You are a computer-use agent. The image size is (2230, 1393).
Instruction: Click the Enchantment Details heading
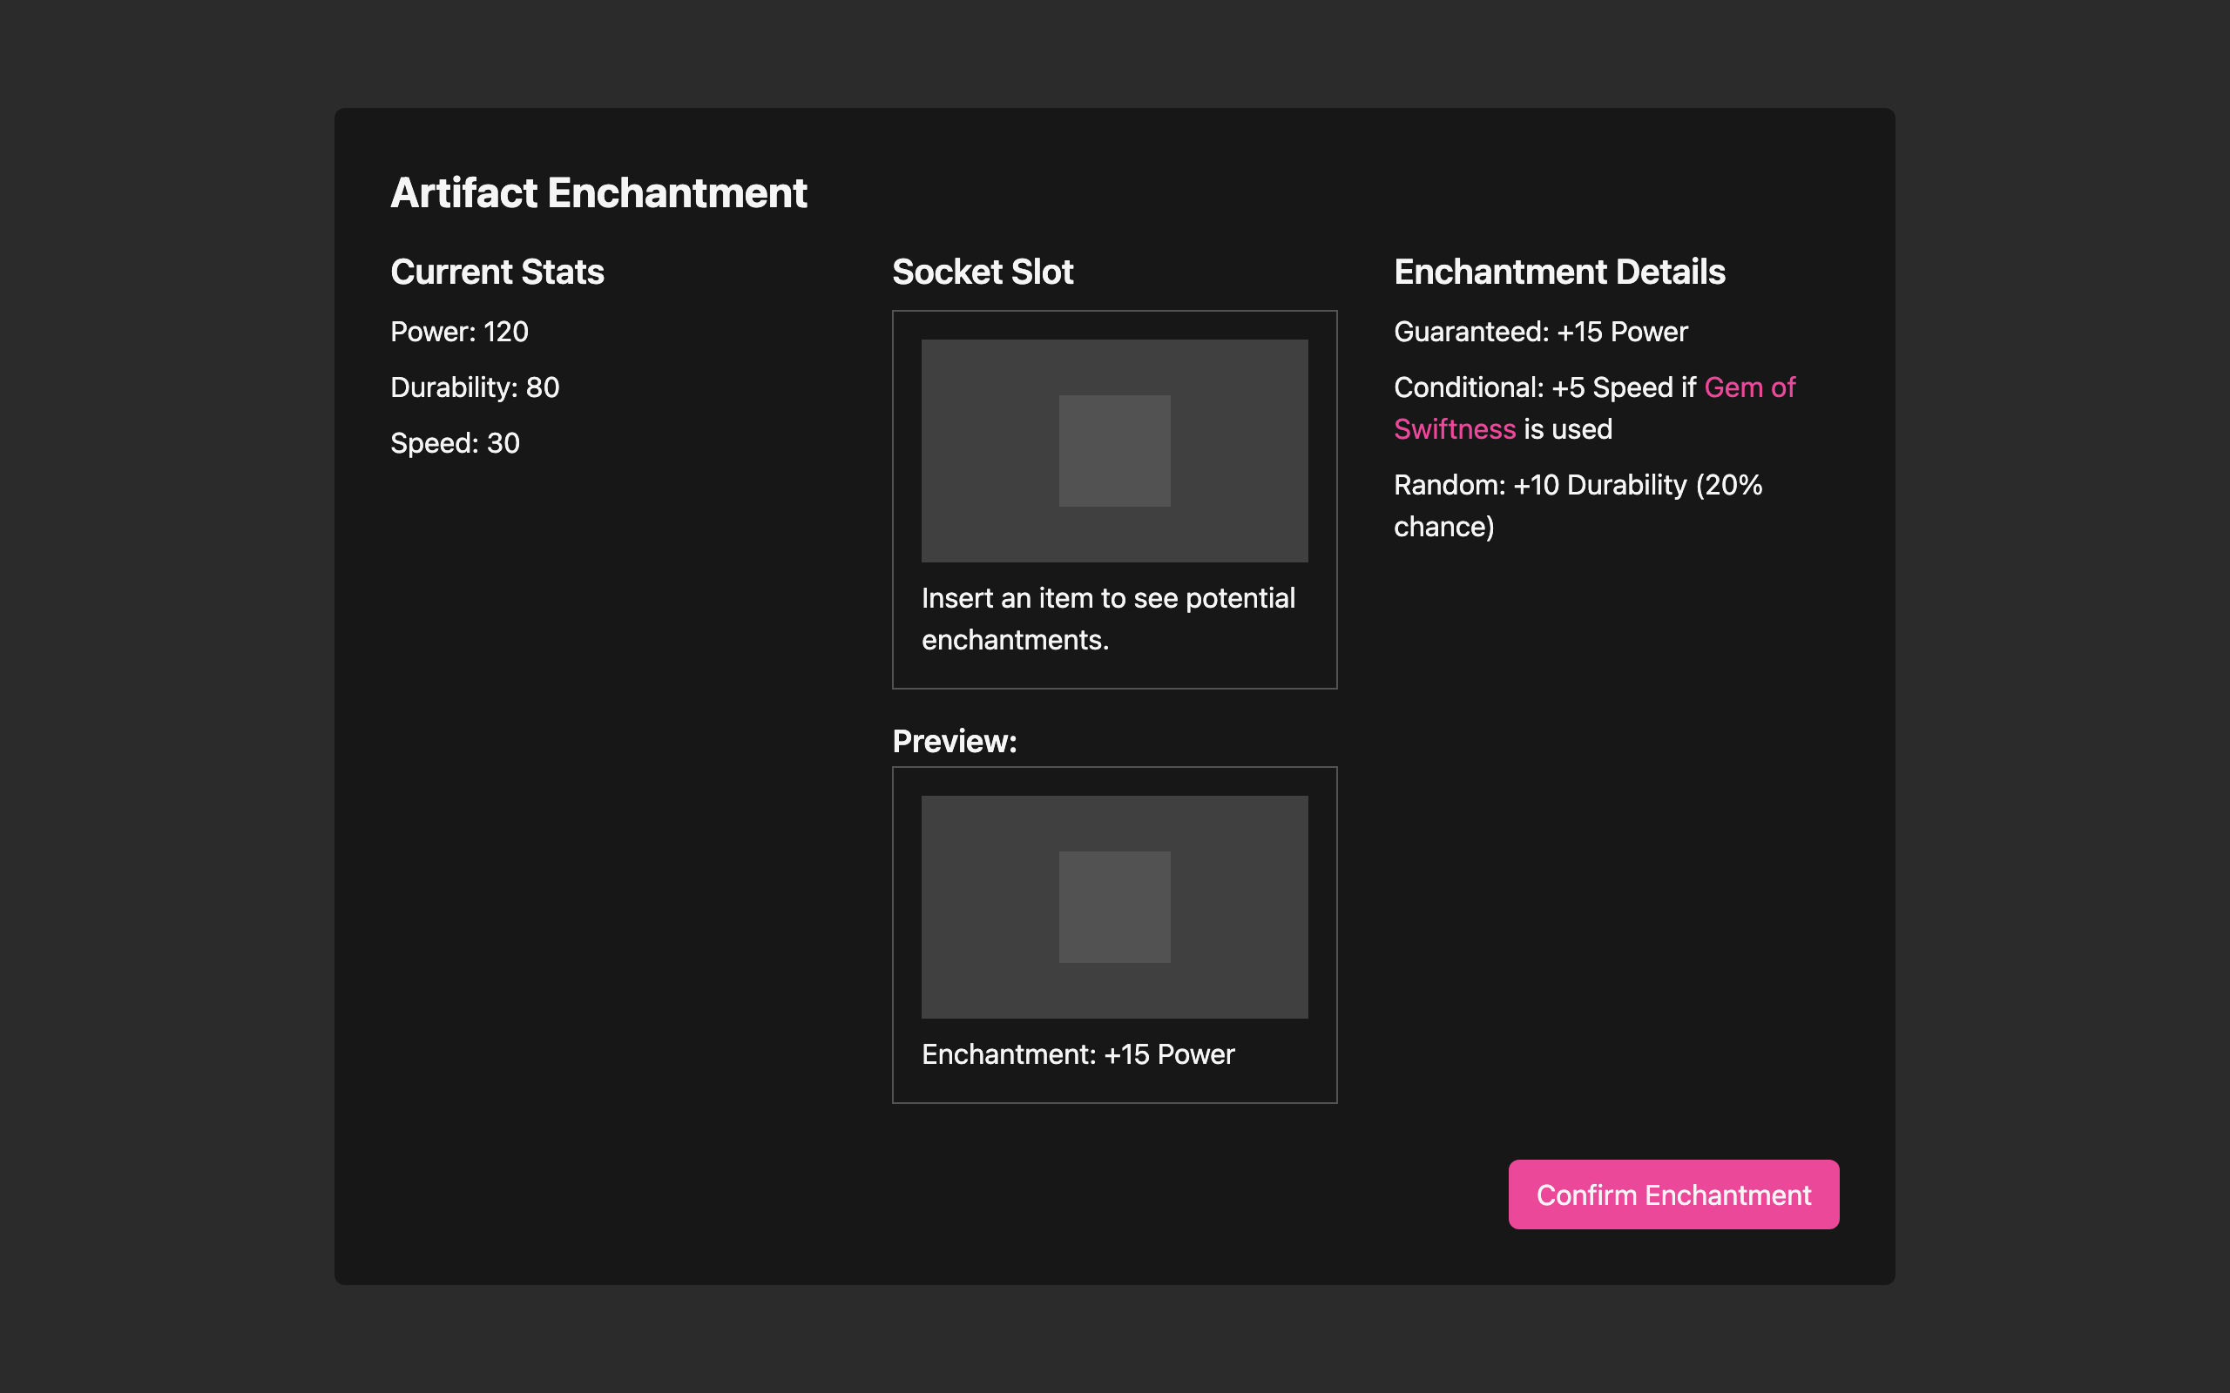tap(1559, 272)
